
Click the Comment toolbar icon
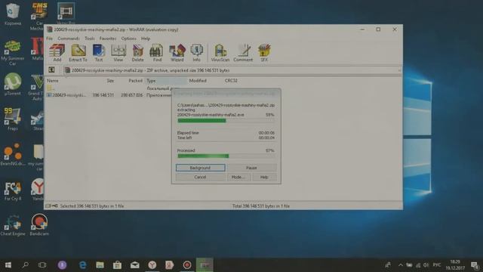pos(243,53)
